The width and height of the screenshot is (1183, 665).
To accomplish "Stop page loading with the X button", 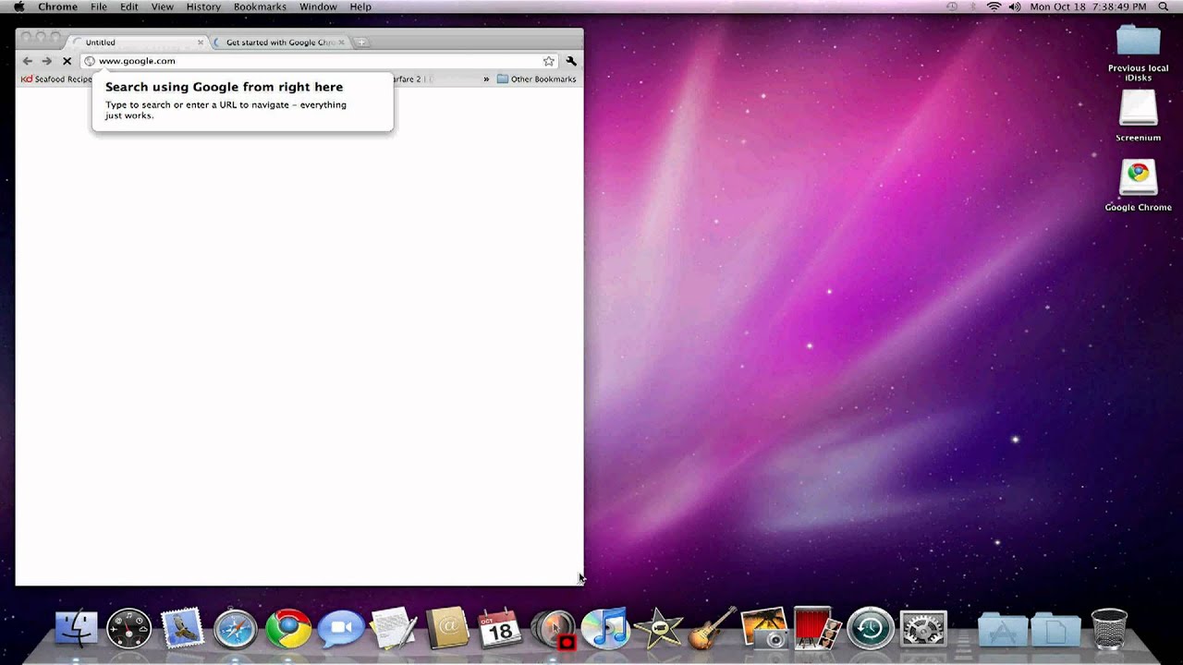I will 67,61.
